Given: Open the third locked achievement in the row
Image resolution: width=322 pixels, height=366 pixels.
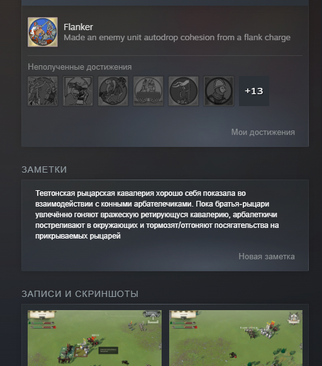Looking at the screenshot, I should pos(113,91).
